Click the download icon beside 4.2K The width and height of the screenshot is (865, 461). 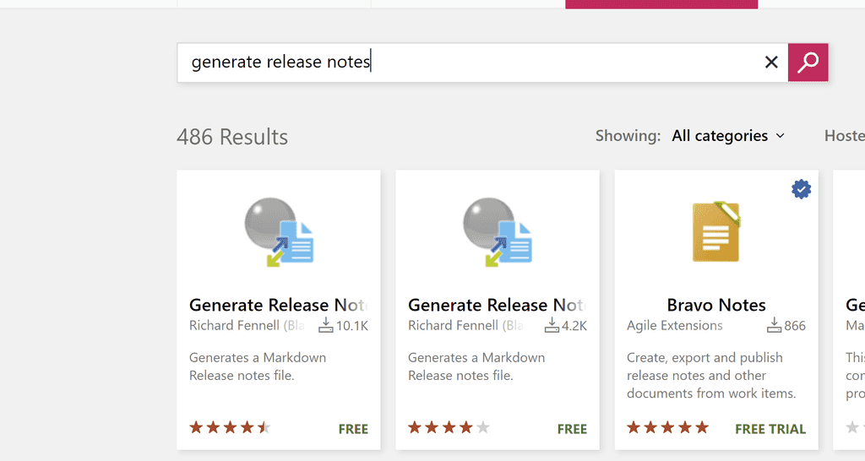point(552,325)
